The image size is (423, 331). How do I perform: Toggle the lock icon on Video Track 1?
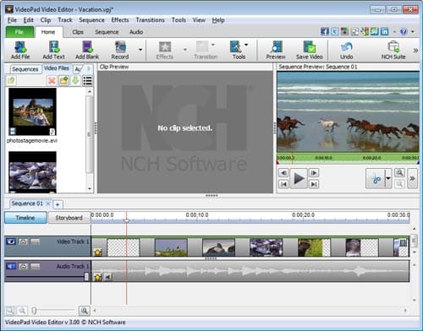(x=23, y=241)
